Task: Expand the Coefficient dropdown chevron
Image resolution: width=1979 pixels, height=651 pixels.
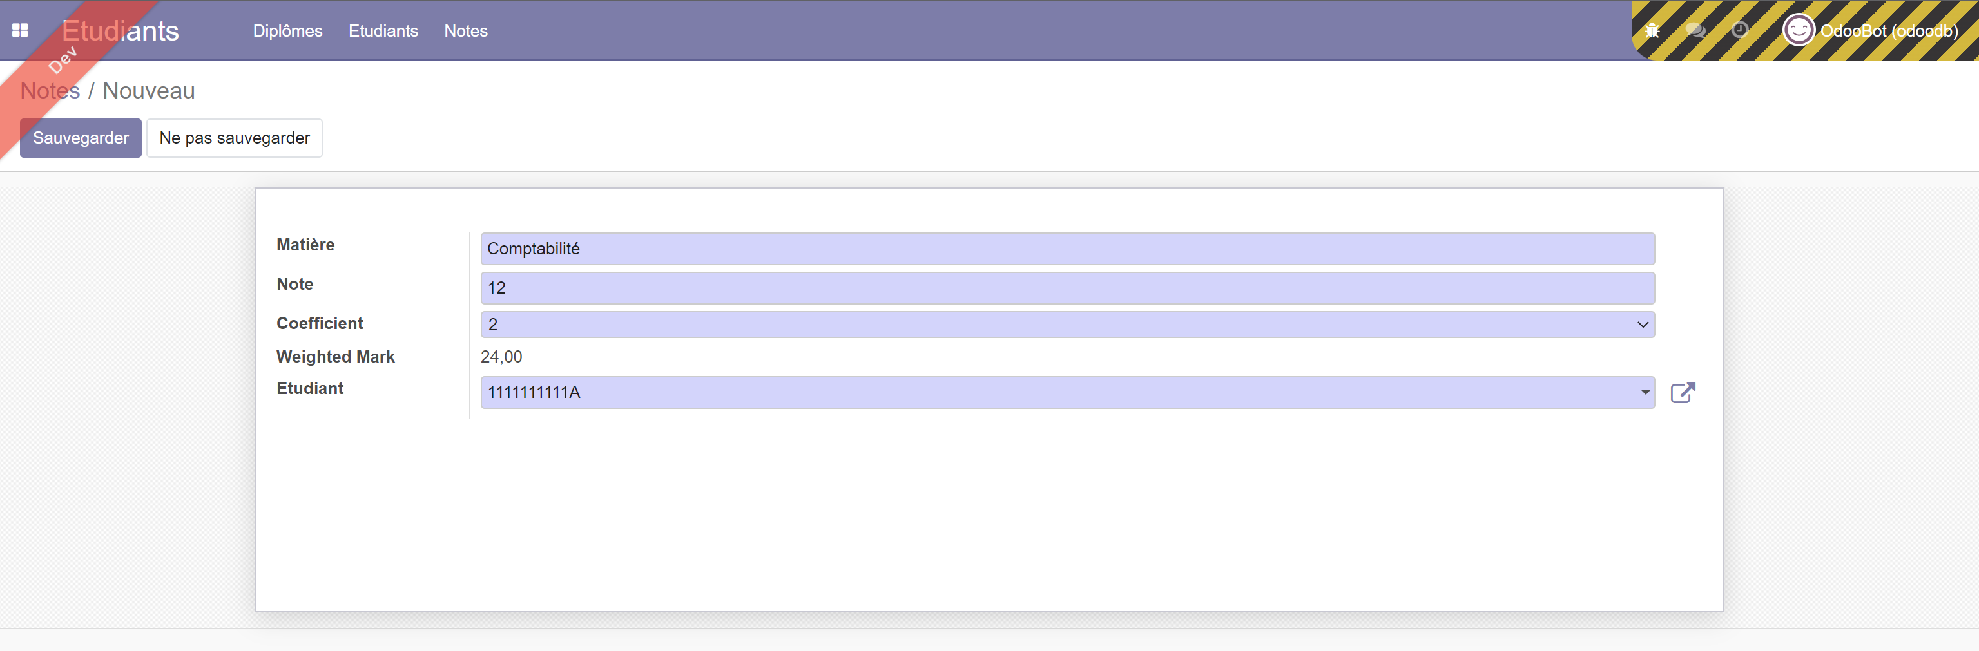Action: (1643, 325)
